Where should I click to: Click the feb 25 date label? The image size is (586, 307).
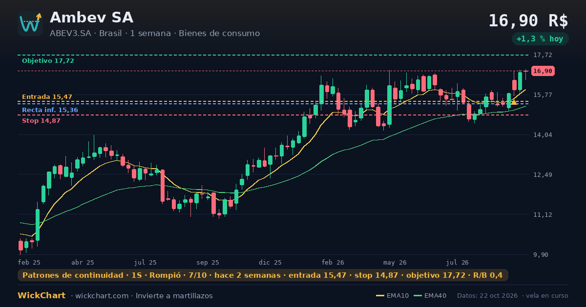point(29,263)
